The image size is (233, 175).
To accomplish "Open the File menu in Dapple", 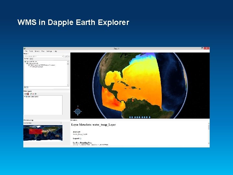I will point(26,51).
